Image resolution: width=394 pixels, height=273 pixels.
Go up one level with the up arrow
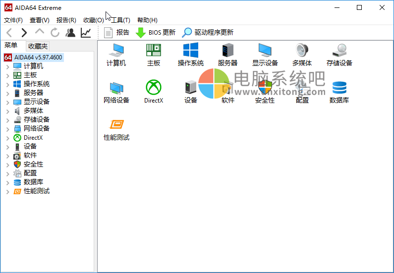point(40,32)
